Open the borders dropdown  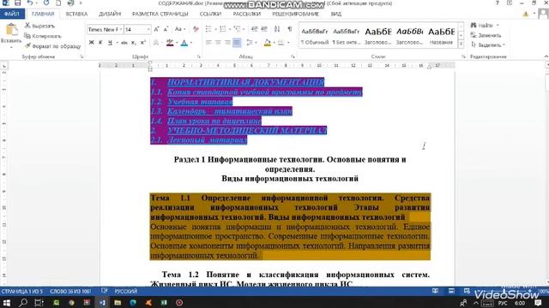coord(288,43)
